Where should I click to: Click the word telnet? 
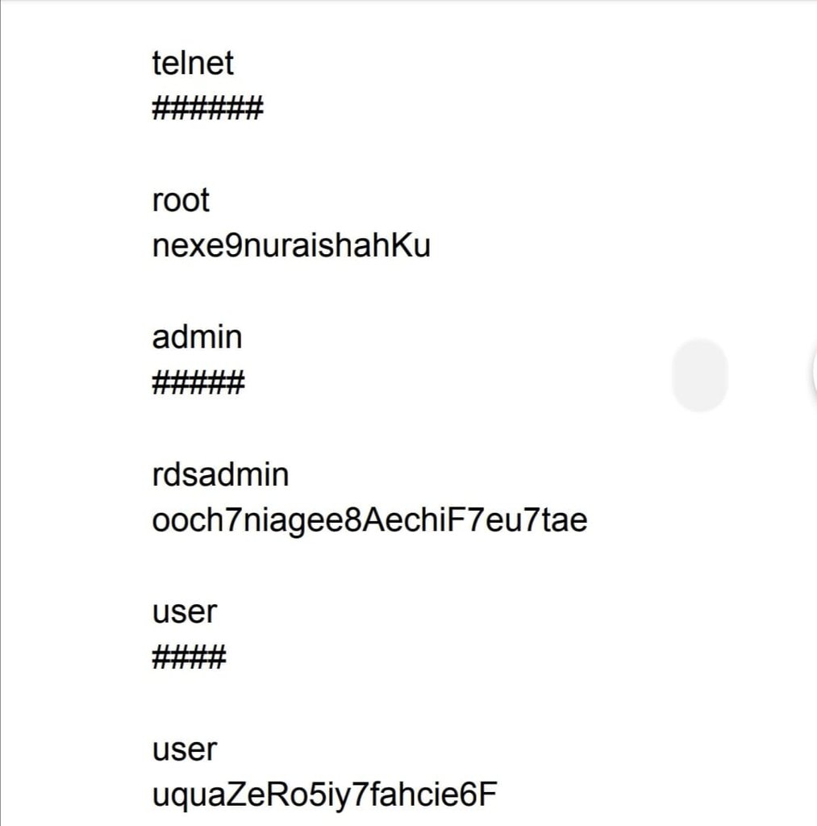click(193, 63)
